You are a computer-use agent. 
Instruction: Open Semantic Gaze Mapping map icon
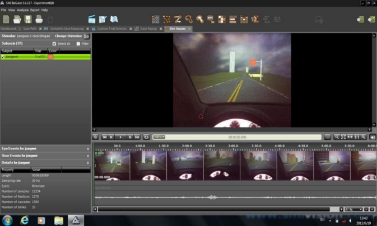[114, 19]
